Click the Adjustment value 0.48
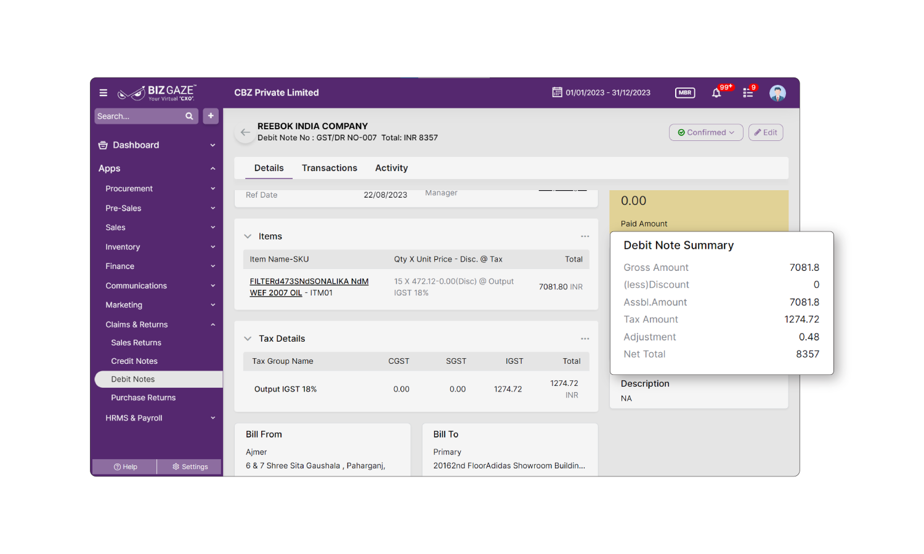The width and height of the screenshot is (924, 554). click(809, 337)
